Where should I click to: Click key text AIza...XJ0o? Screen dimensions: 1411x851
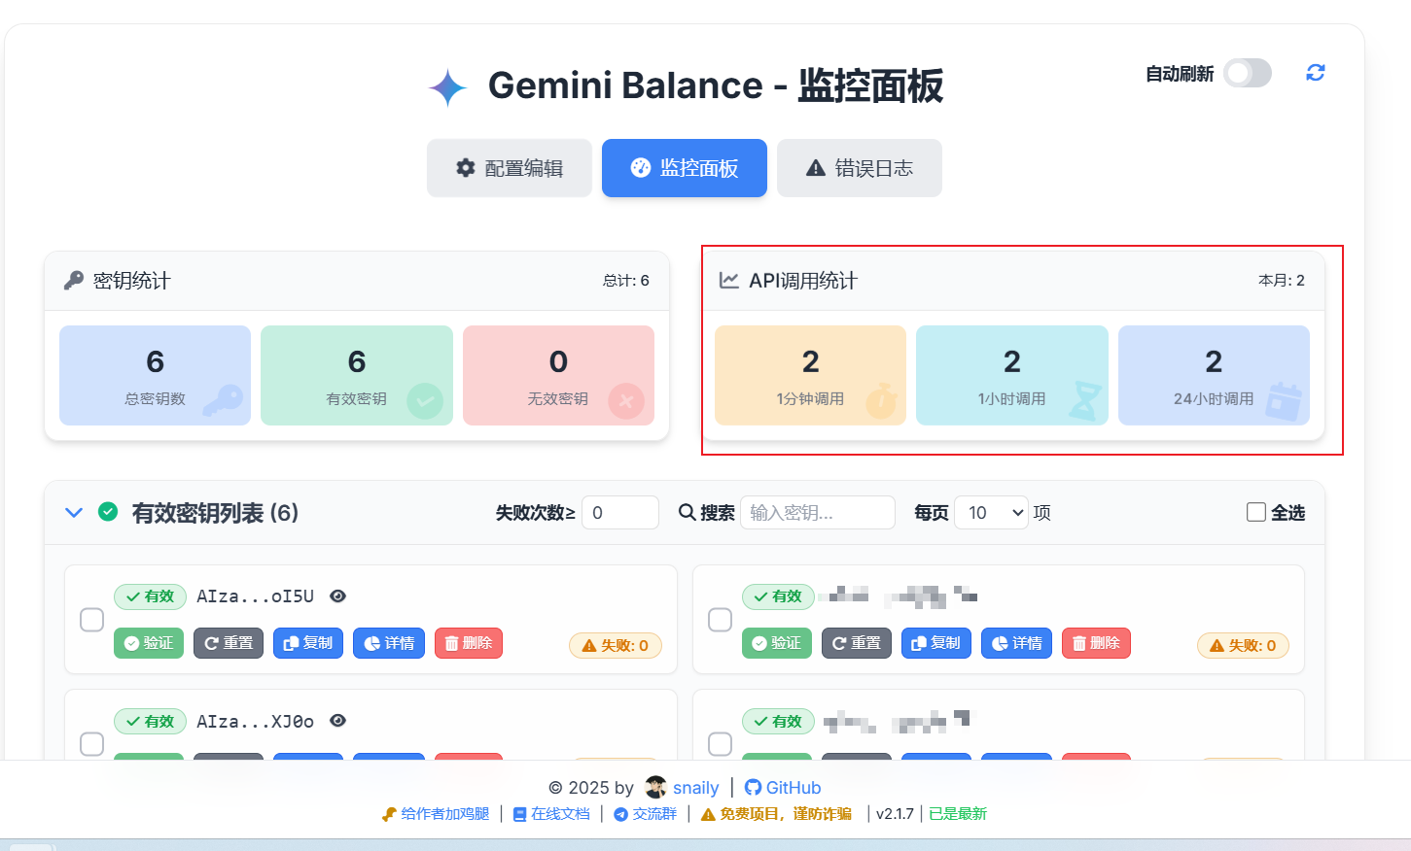pos(255,722)
